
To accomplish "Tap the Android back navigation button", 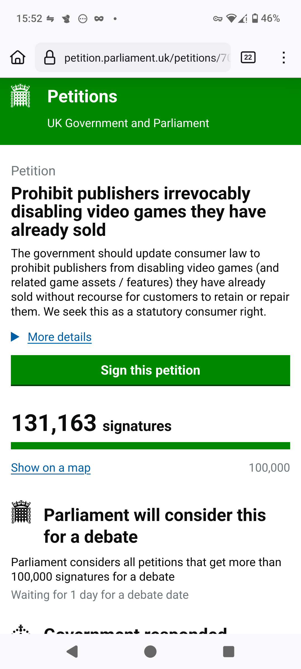I will 72,651.
